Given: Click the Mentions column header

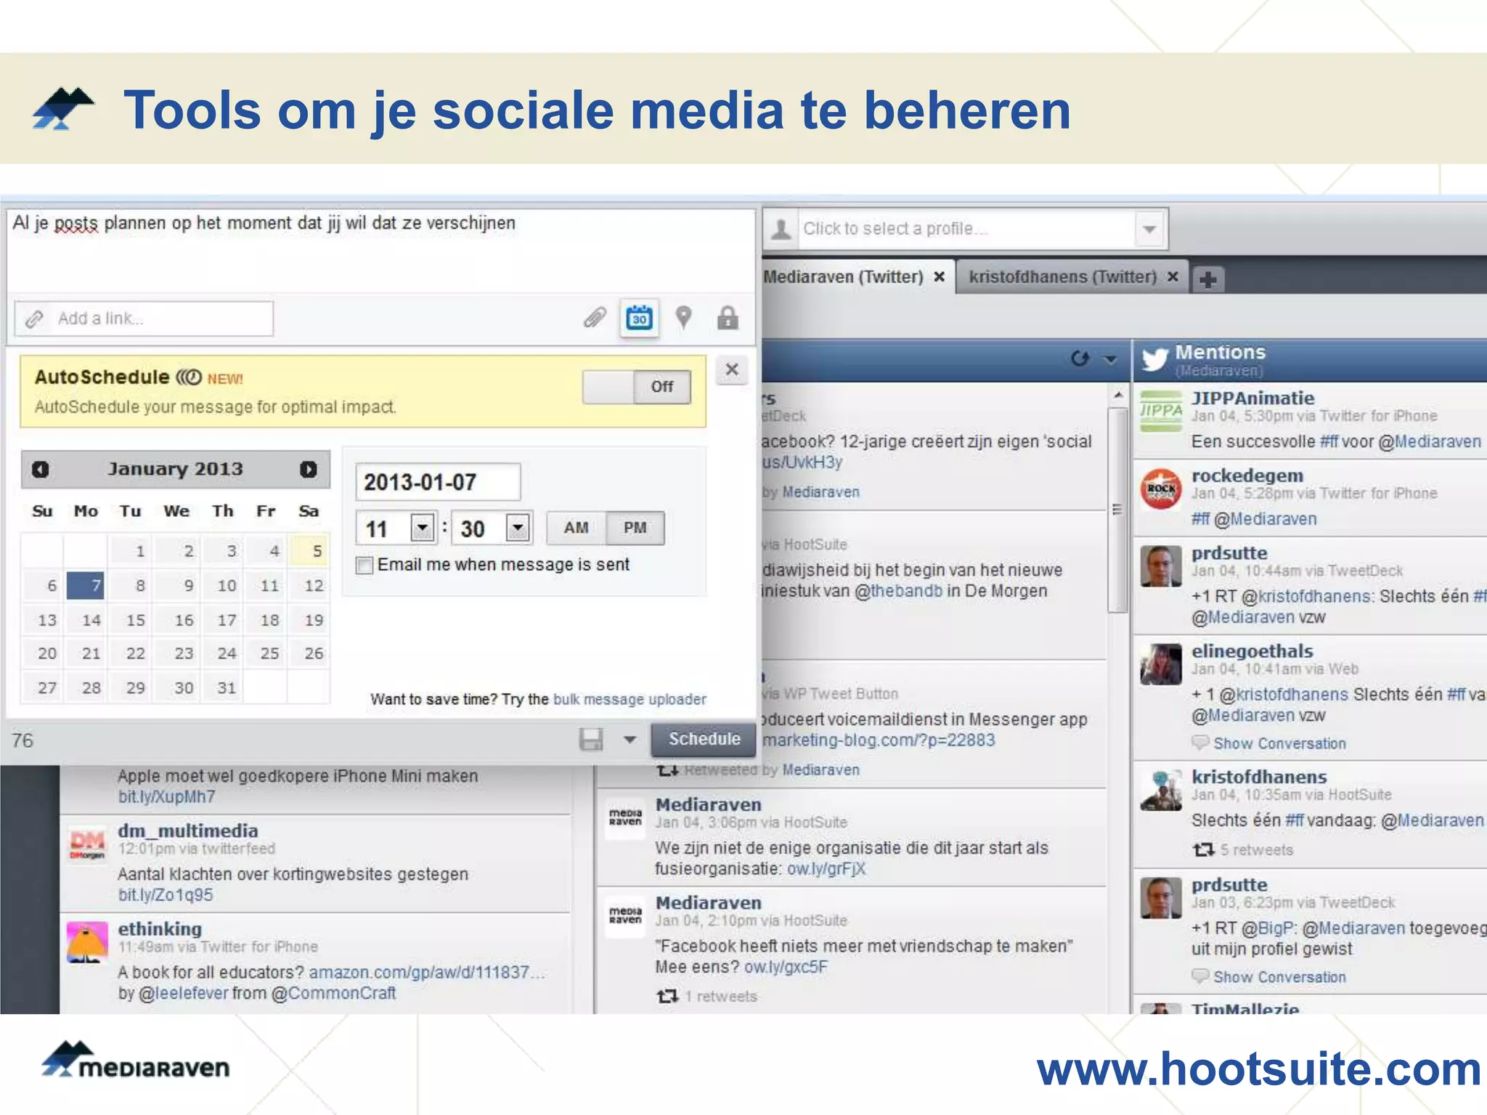Looking at the screenshot, I should [x=1310, y=360].
